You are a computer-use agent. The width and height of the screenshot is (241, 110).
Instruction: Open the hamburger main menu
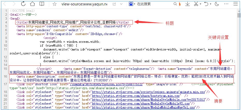(236, 4)
